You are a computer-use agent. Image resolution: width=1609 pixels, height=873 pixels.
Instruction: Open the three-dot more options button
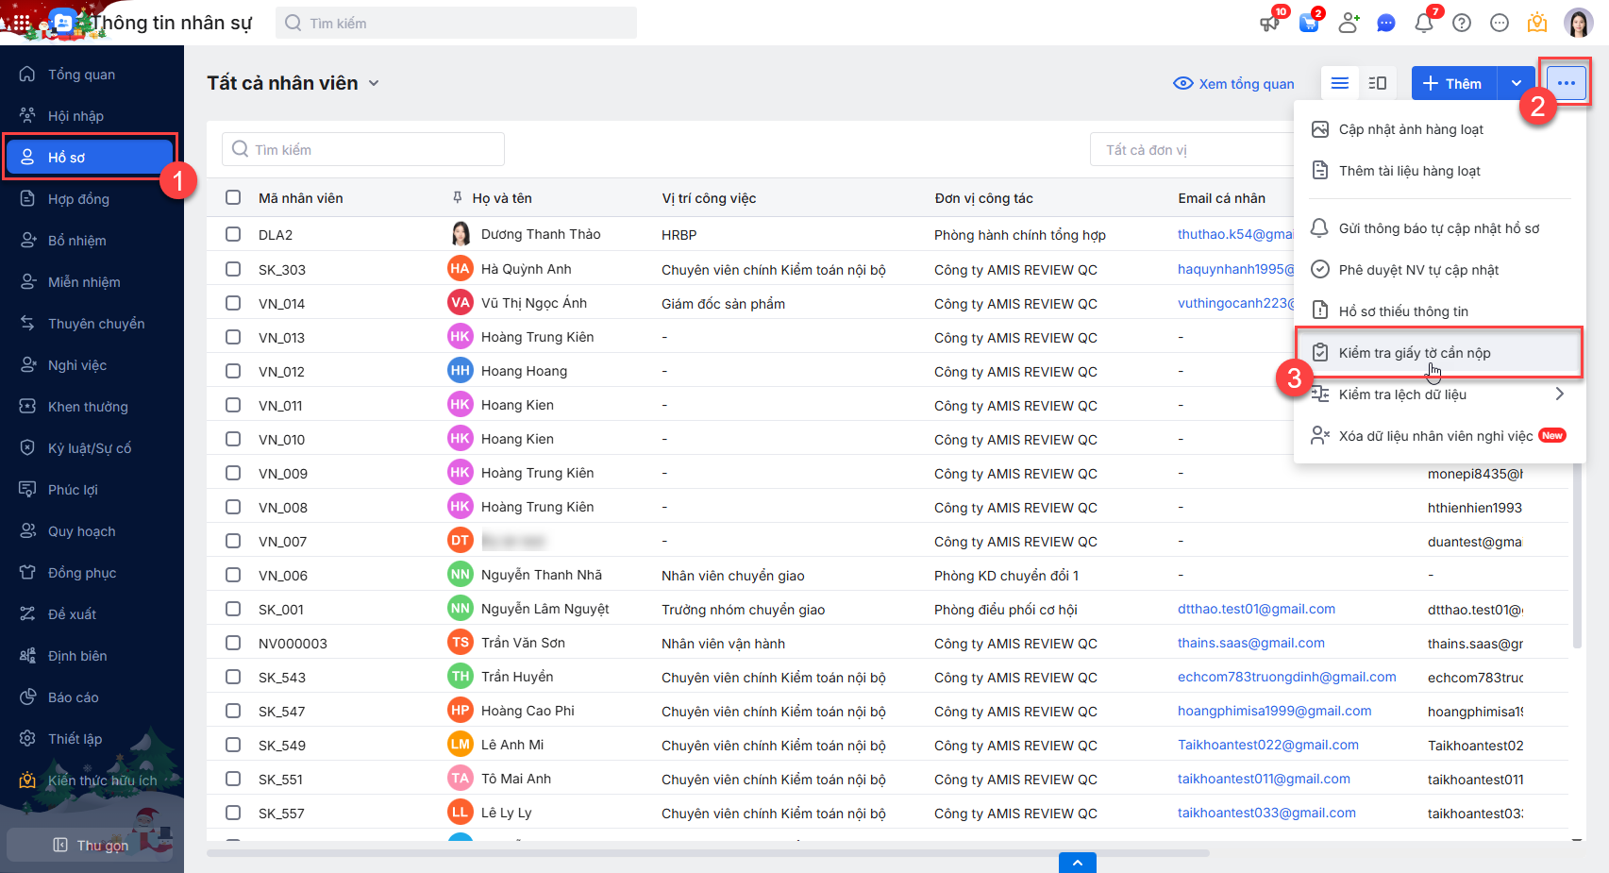click(x=1566, y=83)
